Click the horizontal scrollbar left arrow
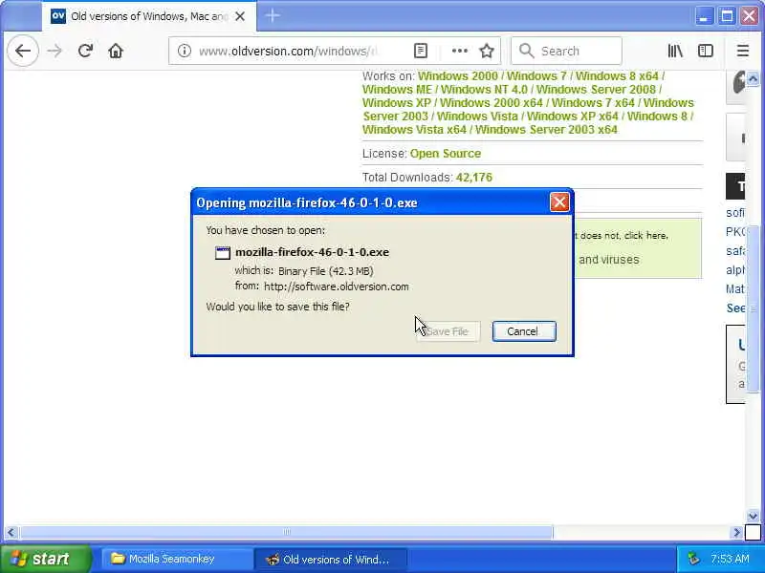Screen dimensions: 765x573 11,533
